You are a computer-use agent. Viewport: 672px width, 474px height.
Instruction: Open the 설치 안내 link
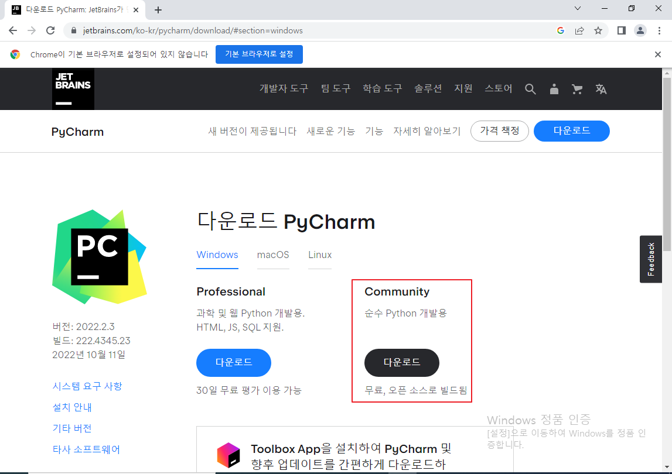pyautogui.click(x=72, y=407)
